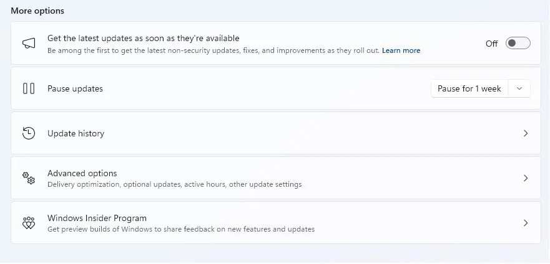The height and width of the screenshot is (264, 550).
Task: Open the Update history entry
Action: [x=76, y=133]
